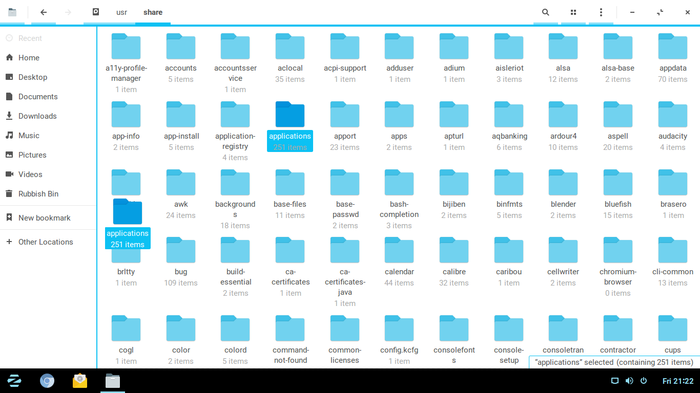This screenshot has height=393, width=700.
Task: Click the volume icon in tray
Action: pos(629,381)
